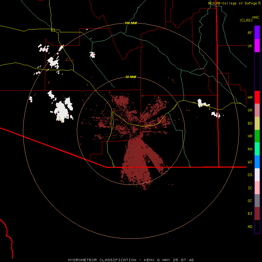
Task: Click the DS legend label
Action: (250, 175)
